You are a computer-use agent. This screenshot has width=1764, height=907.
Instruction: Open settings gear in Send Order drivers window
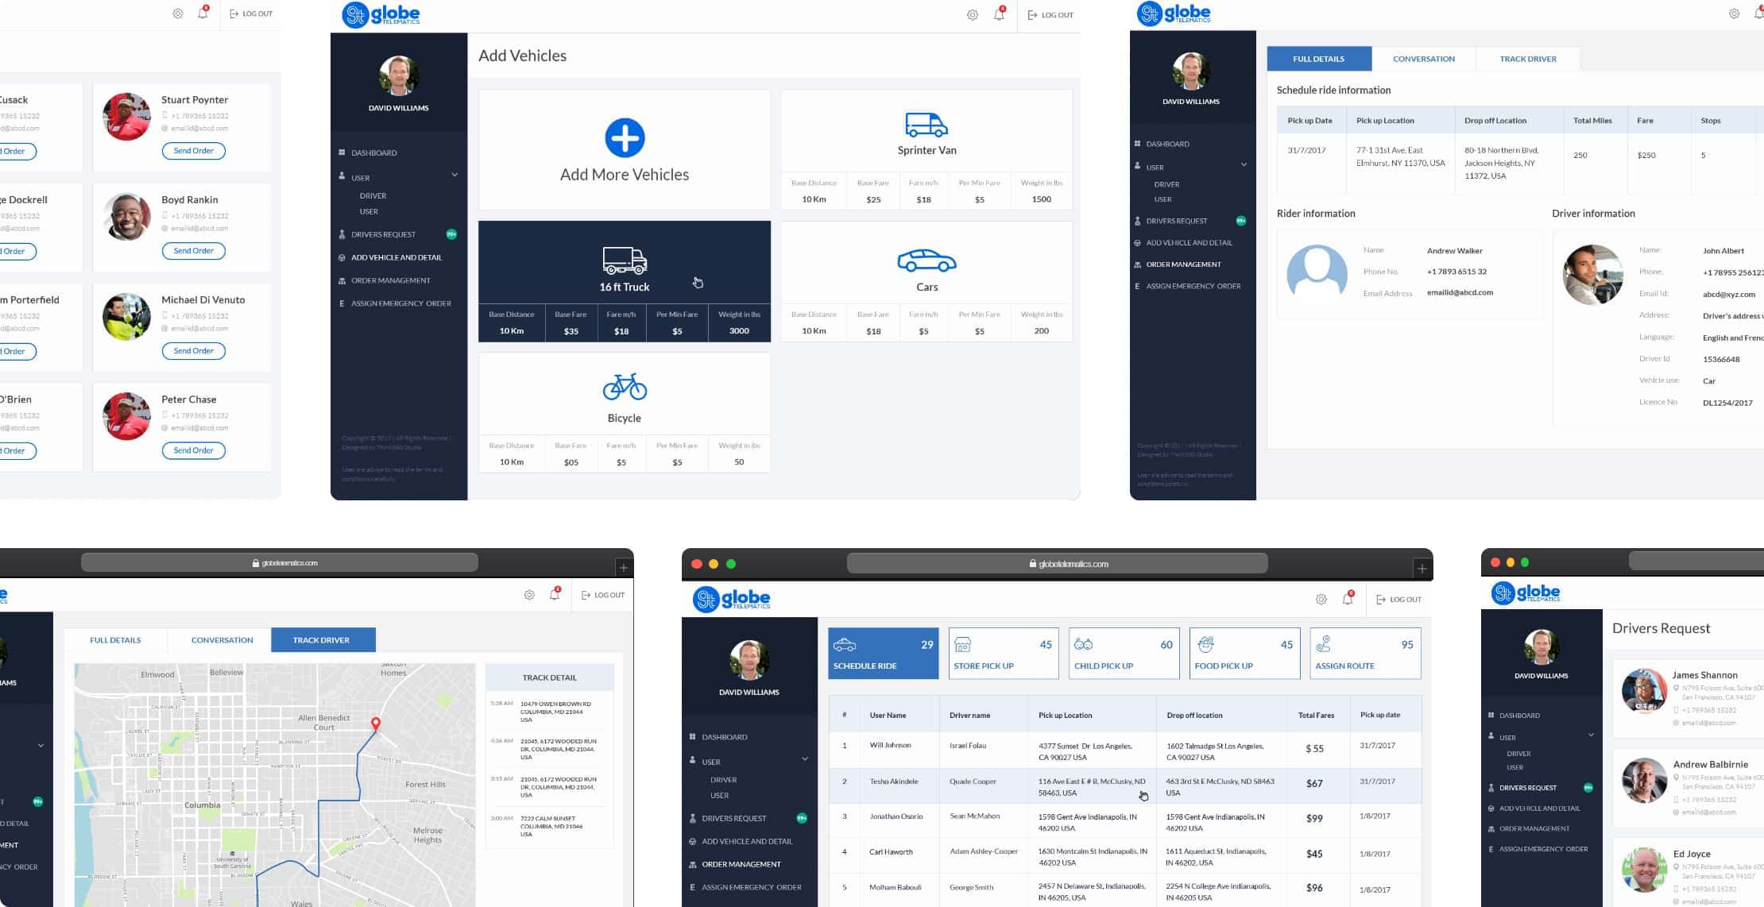(x=178, y=14)
